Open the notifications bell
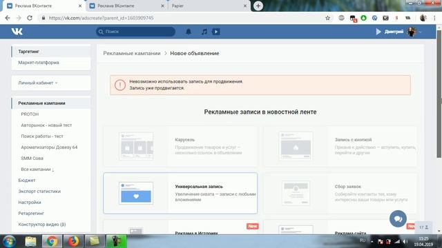 click(x=189, y=32)
